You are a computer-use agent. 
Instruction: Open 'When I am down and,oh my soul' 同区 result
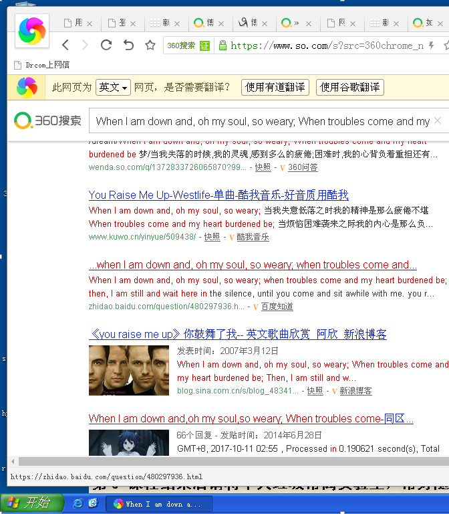tap(251, 418)
